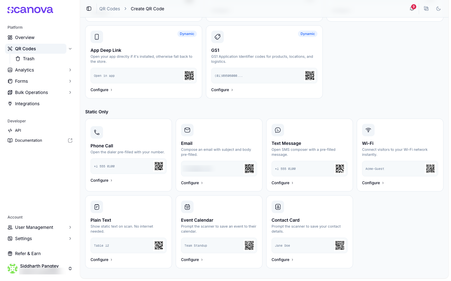Click the Dynamic badge on App Deep Link

pyautogui.click(x=187, y=34)
